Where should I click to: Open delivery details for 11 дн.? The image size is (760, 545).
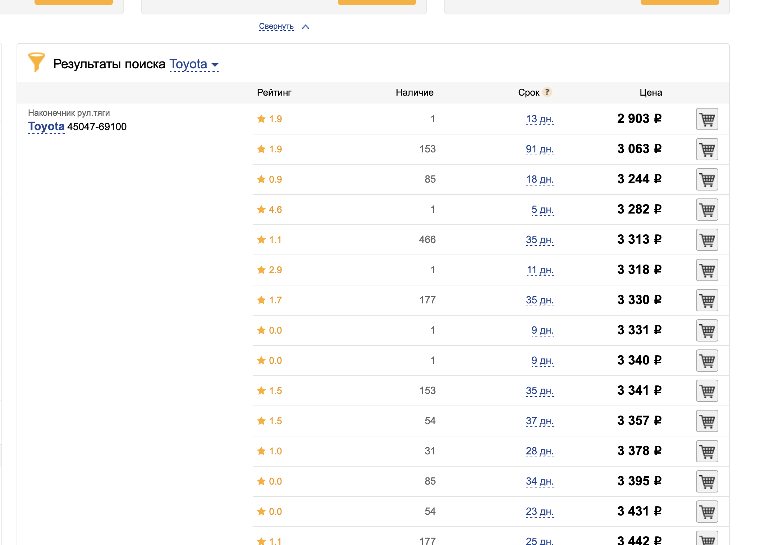click(540, 270)
